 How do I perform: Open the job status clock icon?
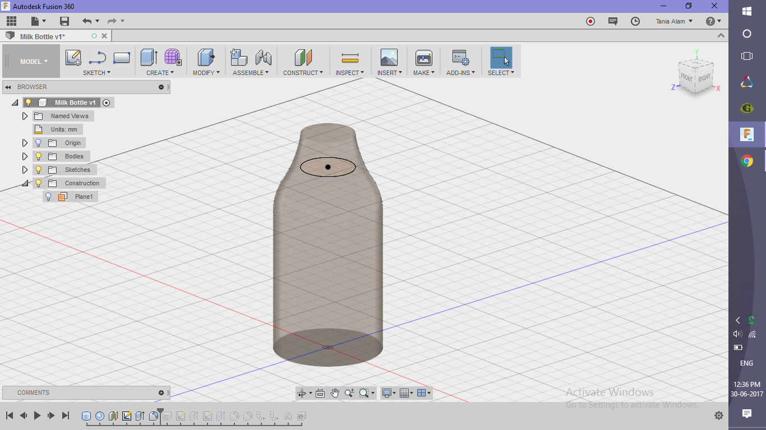tap(635, 21)
